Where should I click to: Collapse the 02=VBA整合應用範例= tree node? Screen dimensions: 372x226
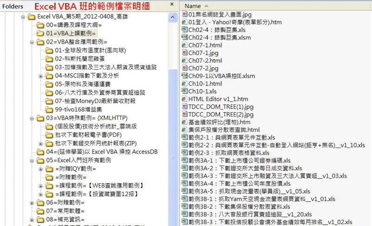tap(32, 42)
